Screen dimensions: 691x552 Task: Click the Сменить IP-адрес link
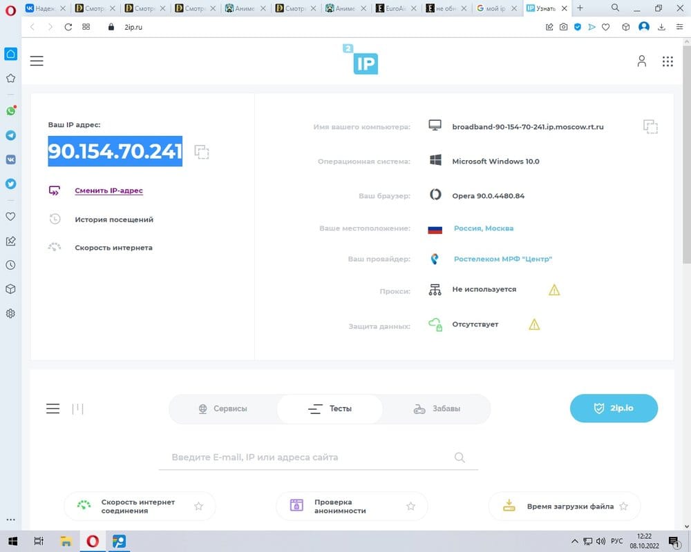click(x=108, y=190)
